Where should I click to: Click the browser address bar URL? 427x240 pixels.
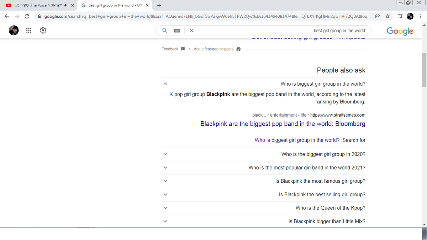[208, 16]
